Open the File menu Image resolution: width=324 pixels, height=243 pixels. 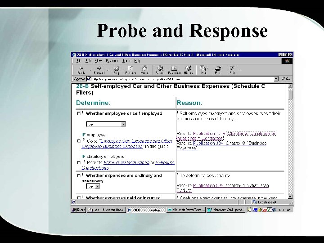(x=78, y=61)
